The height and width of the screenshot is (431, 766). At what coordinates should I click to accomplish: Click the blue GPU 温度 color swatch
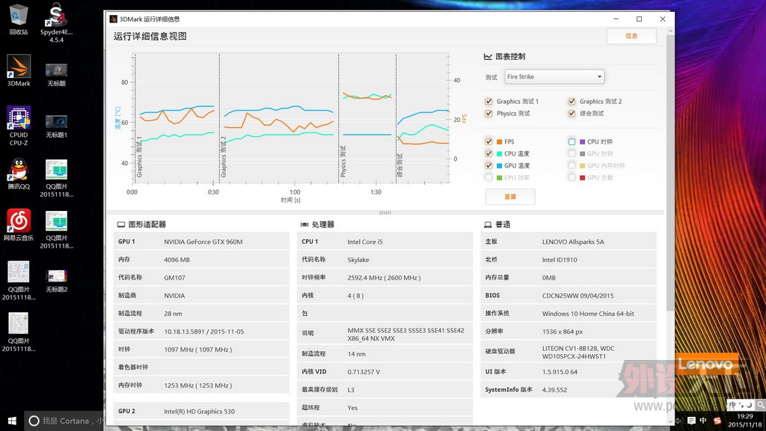(x=499, y=165)
